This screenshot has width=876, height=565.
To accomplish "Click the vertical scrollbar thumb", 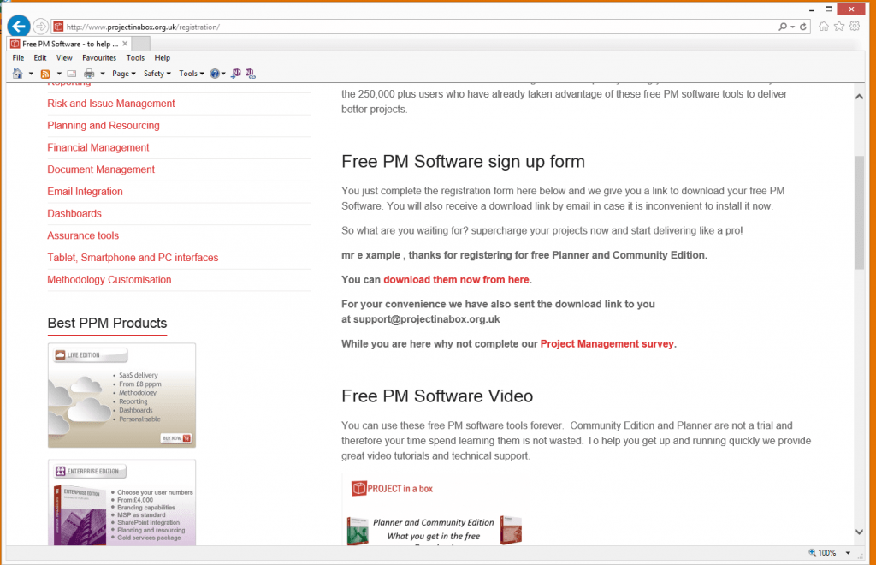I will (x=859, y=213).
